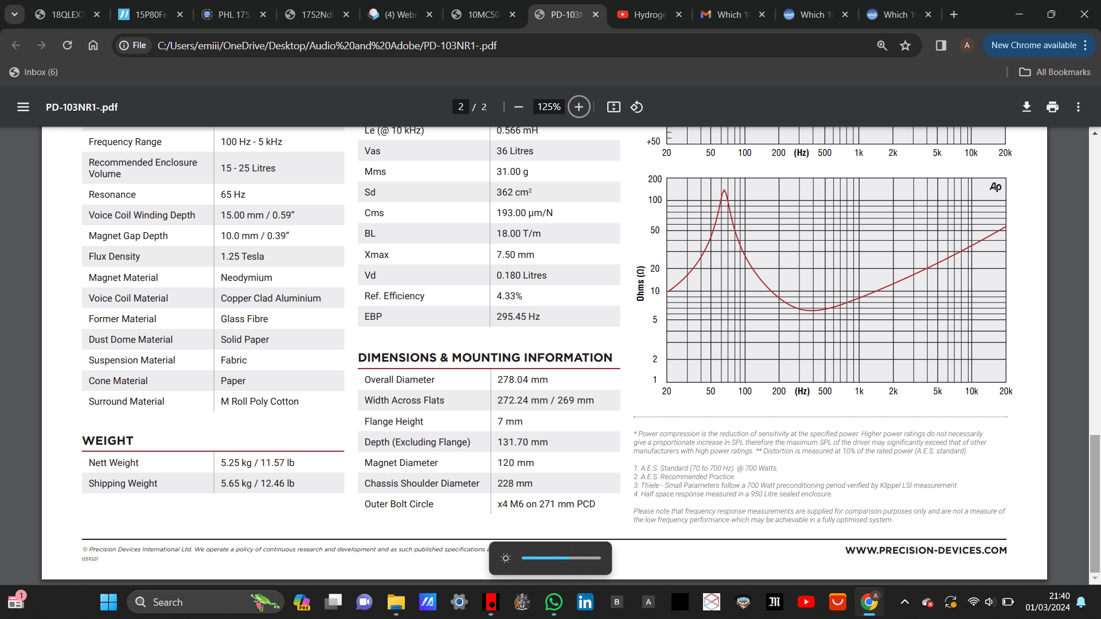The width and height of the screenshot is (1101, 619).
Task: Click the zoom magnifier icon in address bar
Action: pos(882,45)
